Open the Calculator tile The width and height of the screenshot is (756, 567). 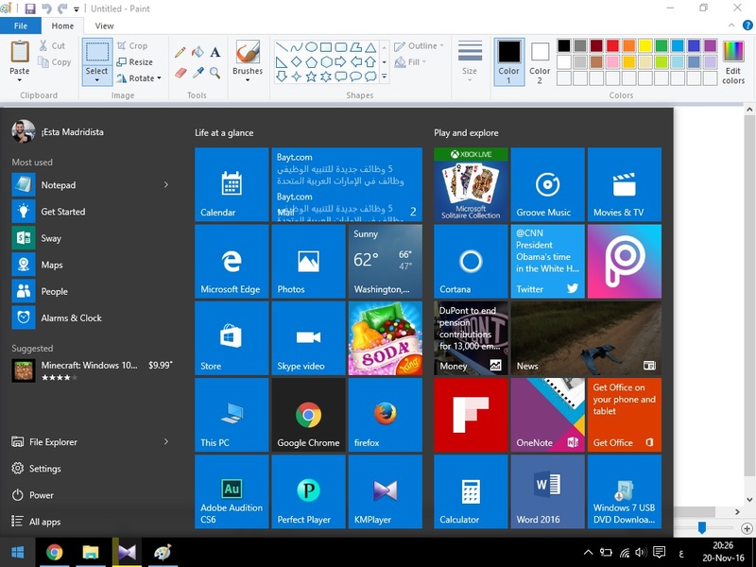[471, 491]
